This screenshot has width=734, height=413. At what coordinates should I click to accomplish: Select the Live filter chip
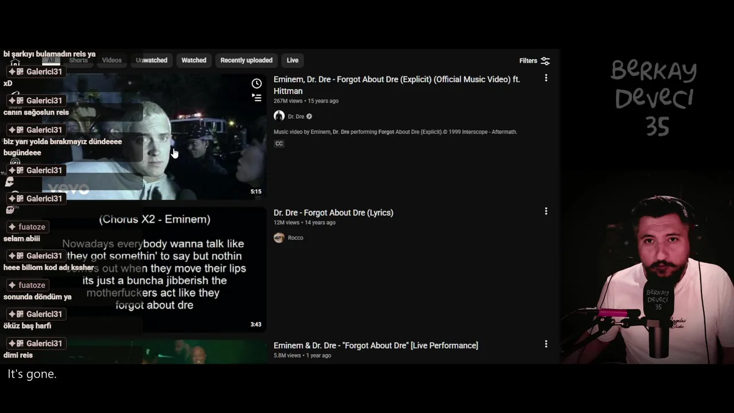click(x=292, y=60)
